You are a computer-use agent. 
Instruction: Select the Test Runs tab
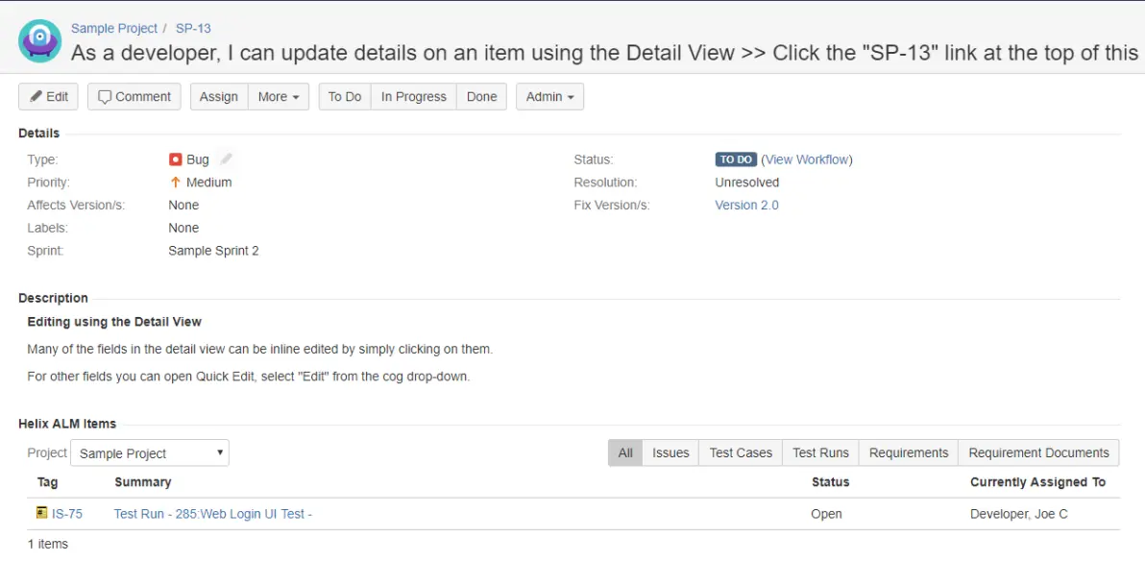[x=820, y=452]
